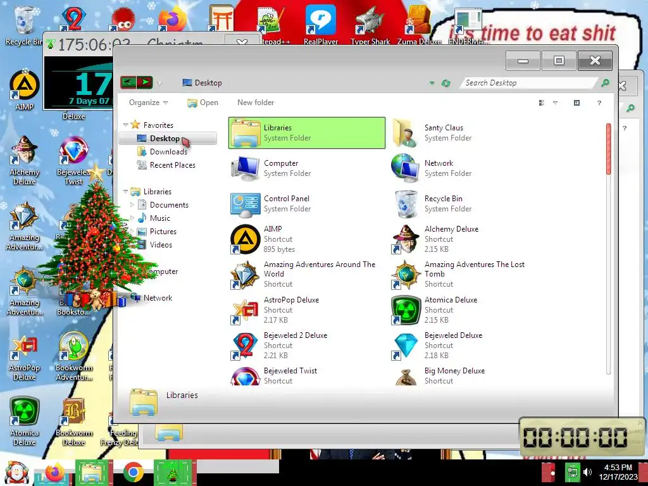Open Alchemy Deluxe desktop shortcut
The width and height of the screenshot is (648, 486).
pyautogui.click(x=25, y=161)
